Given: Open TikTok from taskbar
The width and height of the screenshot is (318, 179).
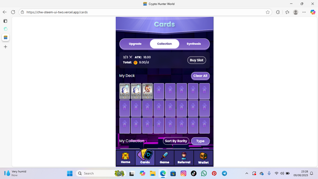Looking at the screenshot, I should tap(193, 174).
